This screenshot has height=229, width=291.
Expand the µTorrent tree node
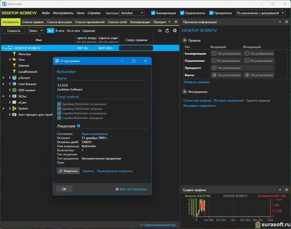(10, 78)
